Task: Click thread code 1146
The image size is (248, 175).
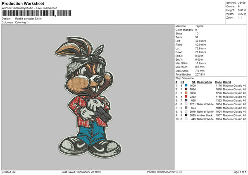Action: coord(219,97)
